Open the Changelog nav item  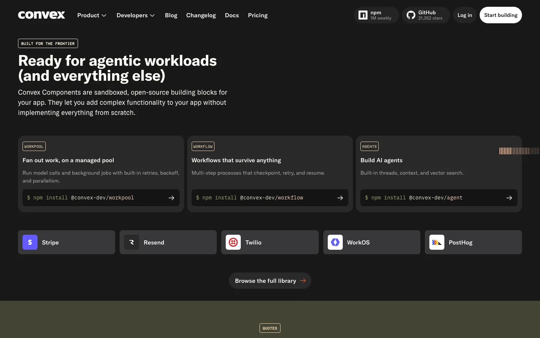(x=201, y=15)
